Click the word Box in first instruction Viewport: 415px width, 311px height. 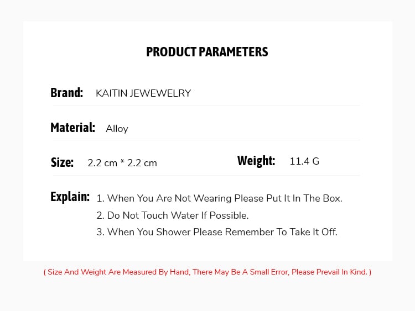(331, 198)
